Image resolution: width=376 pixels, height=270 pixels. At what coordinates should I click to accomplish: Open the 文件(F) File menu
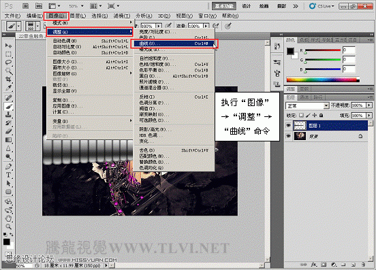pos(13,16)
